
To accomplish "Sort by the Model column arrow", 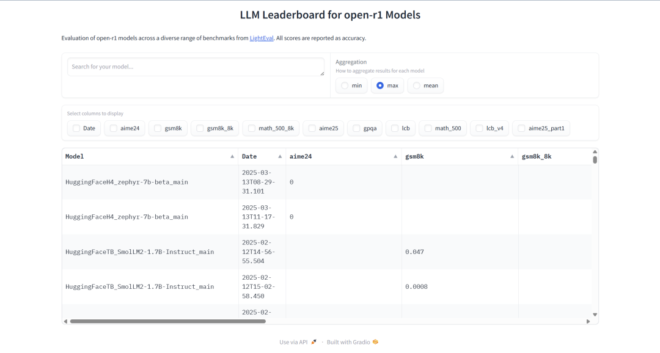I will (x=232, y=156).
